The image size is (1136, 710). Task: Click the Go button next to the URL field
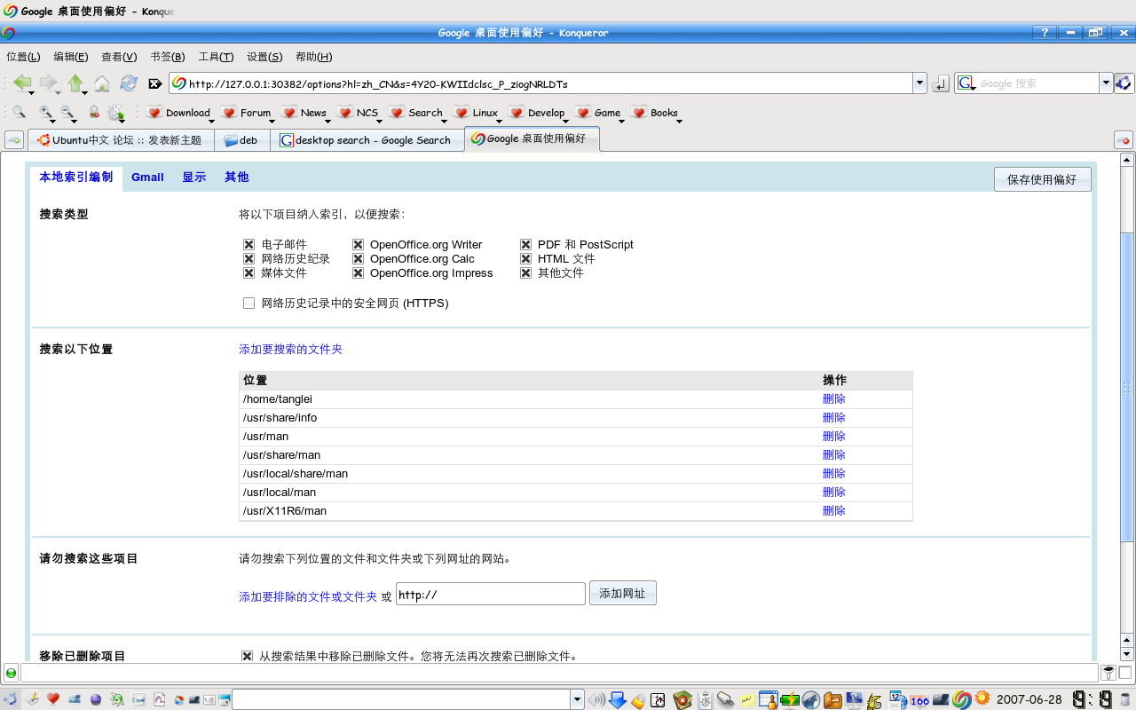tap(941, 83)
